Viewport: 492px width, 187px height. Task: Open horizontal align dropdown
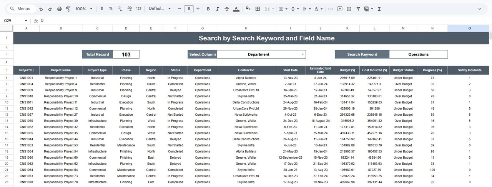click(283, 8)
